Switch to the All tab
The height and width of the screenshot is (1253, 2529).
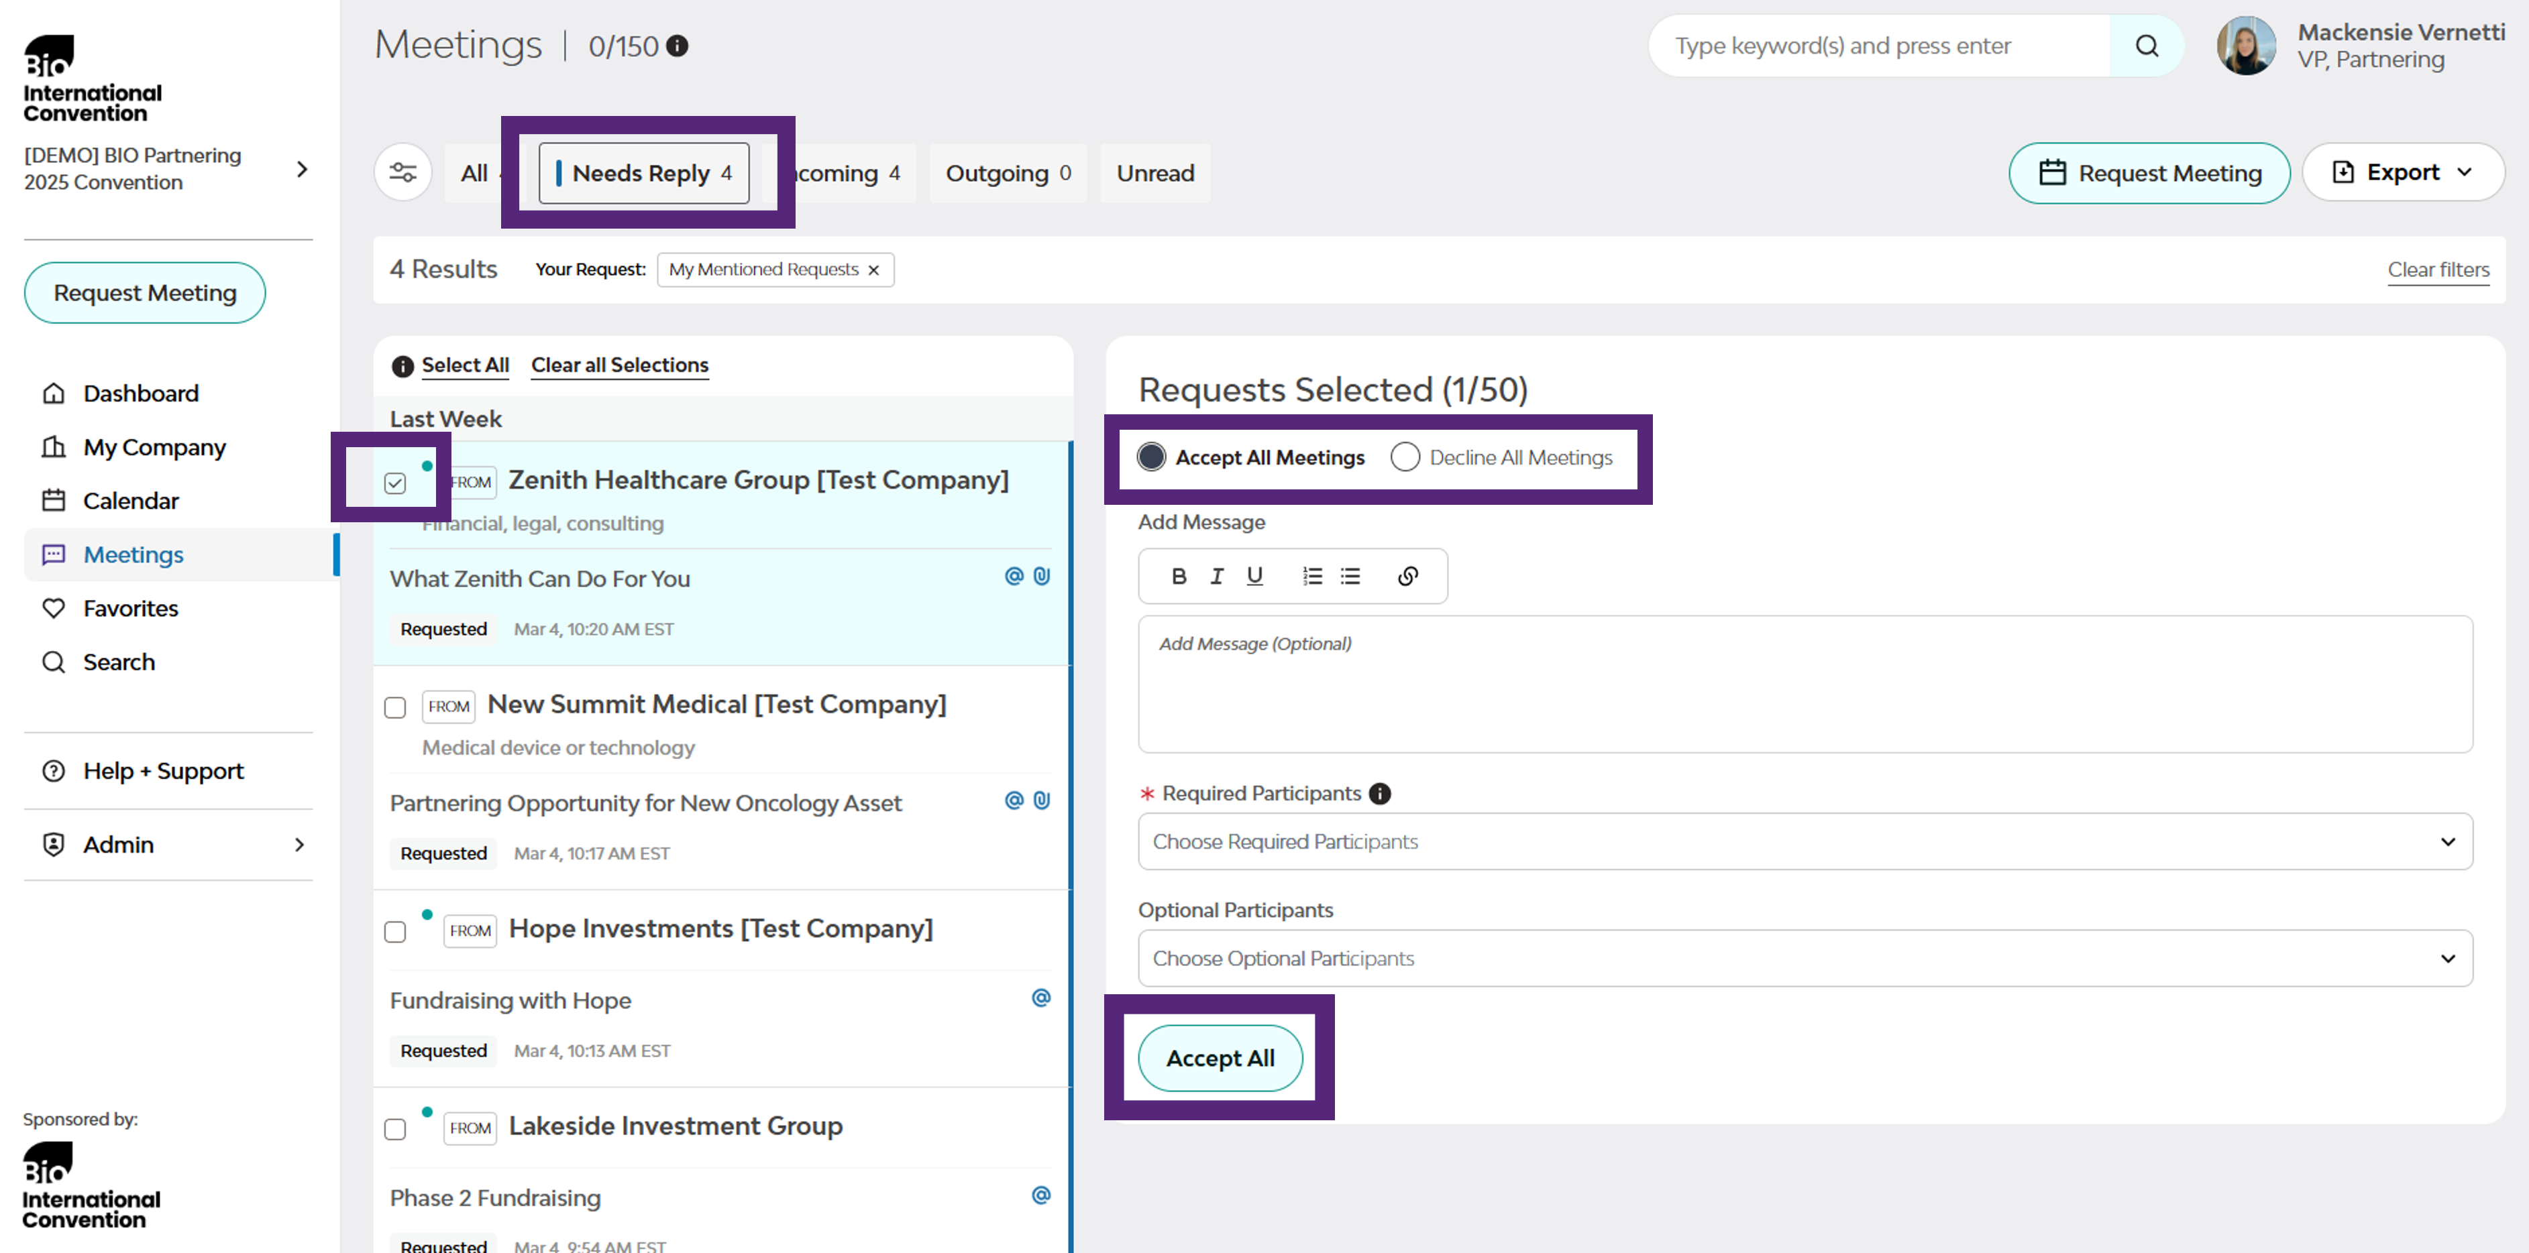(x=474, y=174)
